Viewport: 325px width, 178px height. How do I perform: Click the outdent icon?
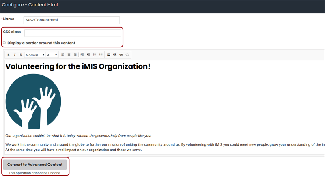pyautogui.click(x=88, y=55)
